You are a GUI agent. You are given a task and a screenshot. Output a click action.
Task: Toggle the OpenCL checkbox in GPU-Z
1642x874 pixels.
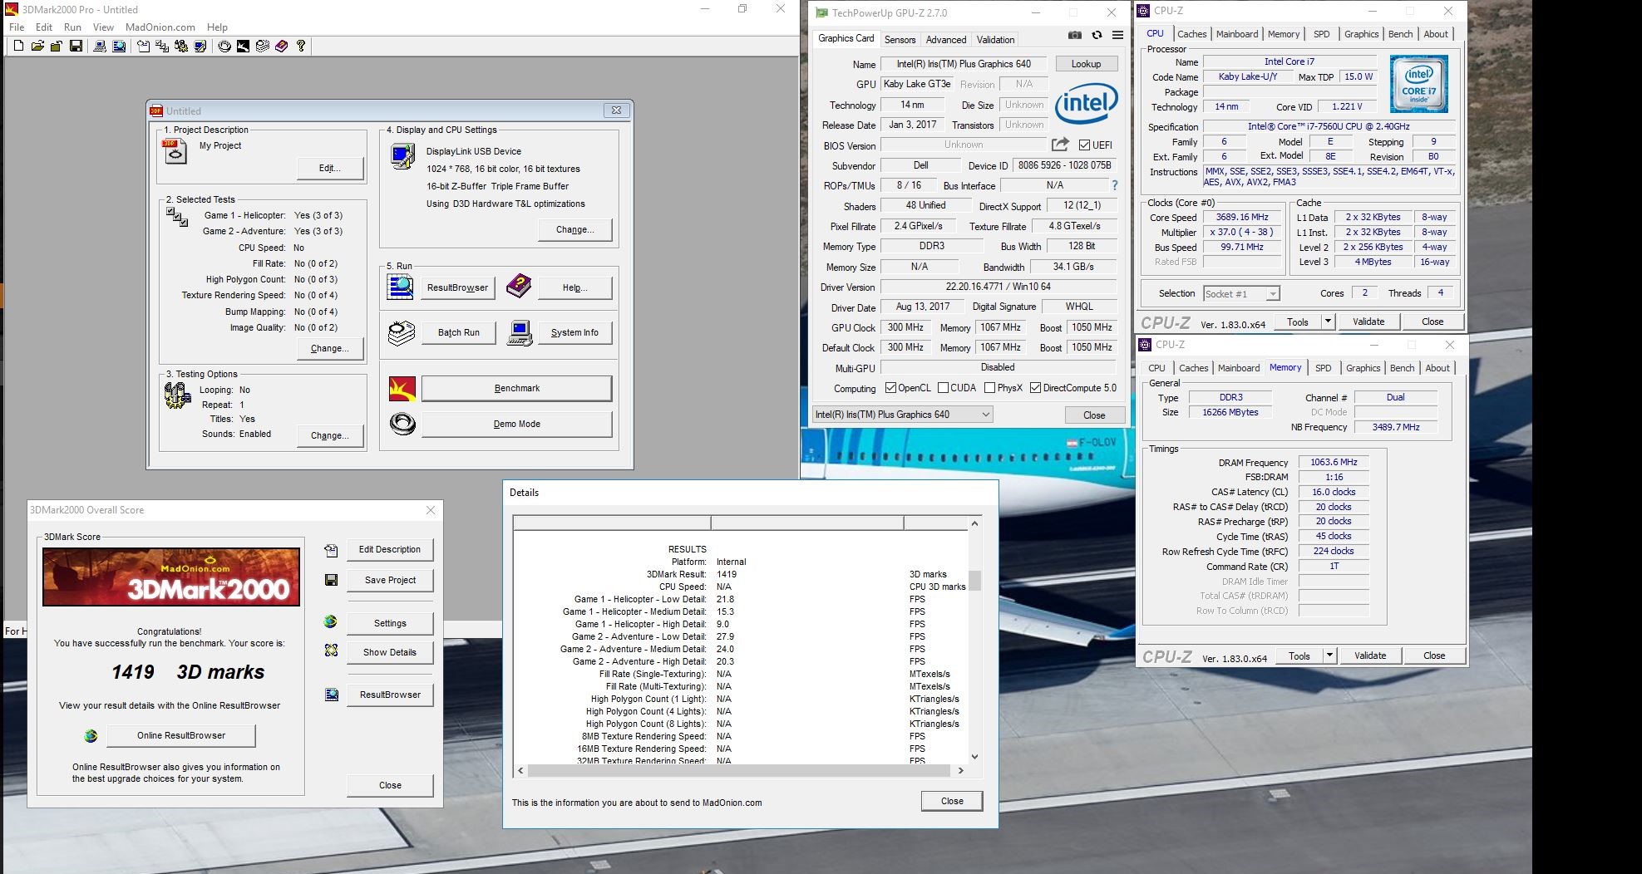890,388
